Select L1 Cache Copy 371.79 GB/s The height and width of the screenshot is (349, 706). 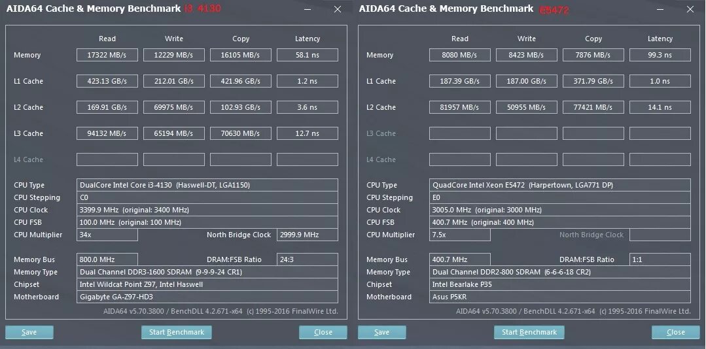(593, 81)
